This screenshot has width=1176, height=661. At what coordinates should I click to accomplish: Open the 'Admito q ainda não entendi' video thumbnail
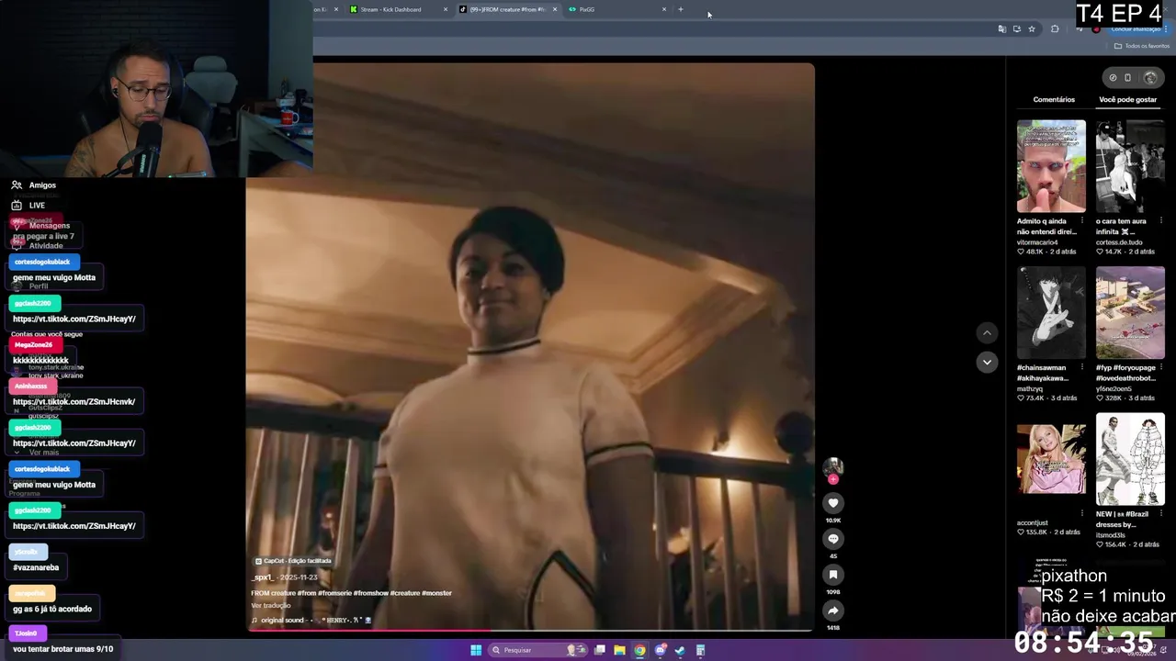tap(1051, 166)
